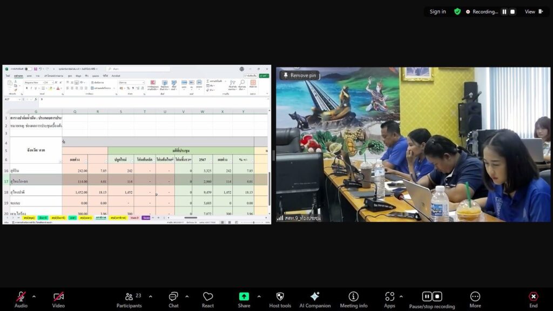The height and width of the screenshot is (311, 553).
Task: Remove pin from the video
Action: 299,76
